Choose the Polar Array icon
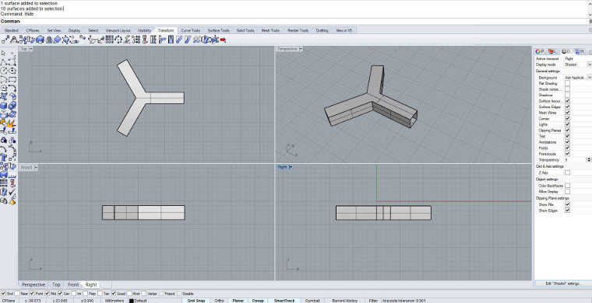The width and height of the screenshot is (592, 303). coord(118,39)
